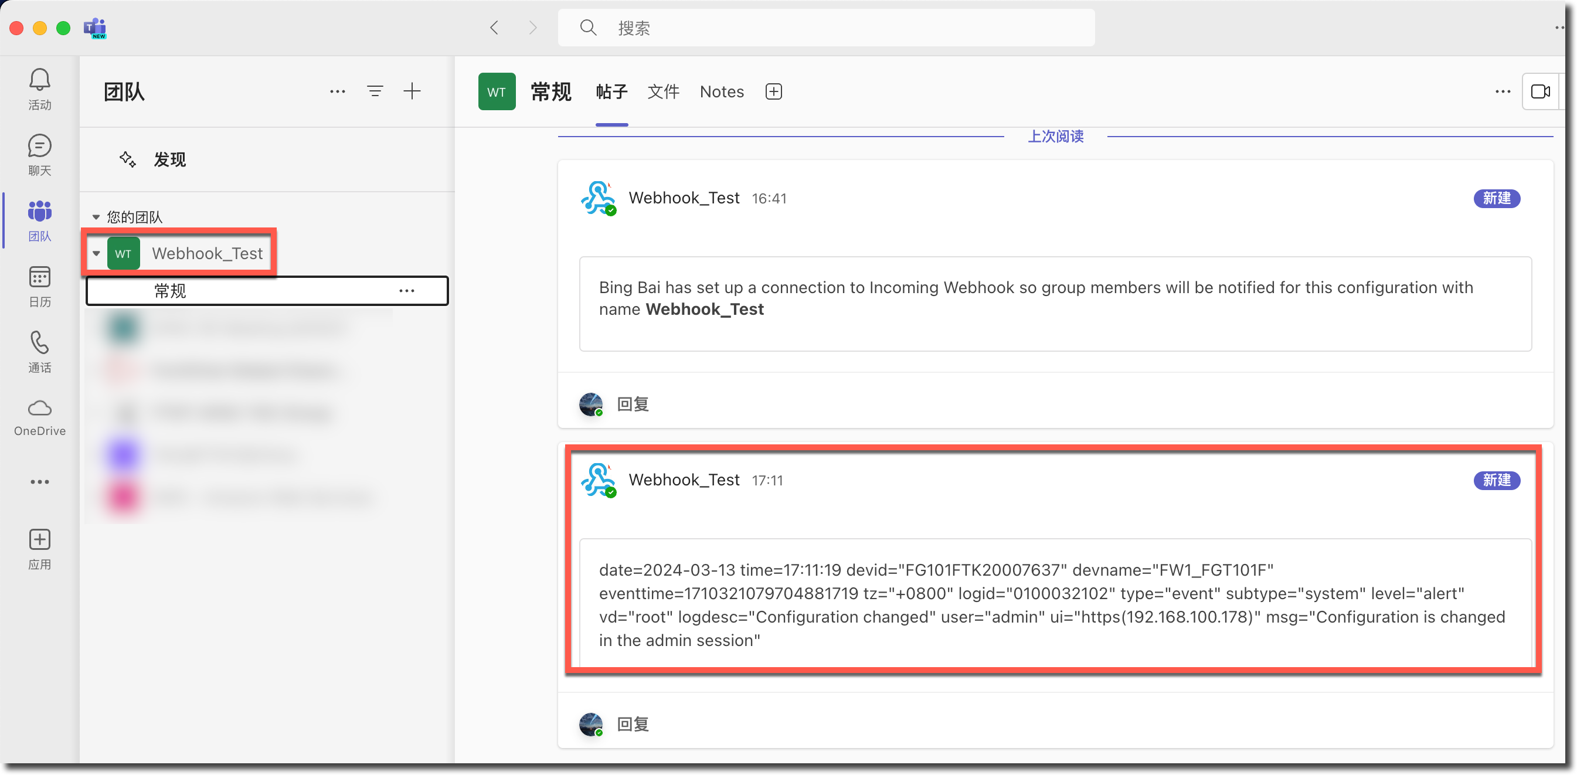Image resolution: width=1577 pixels, height=775 pixels.
Task: Collapse the Webhook_Test team arrow
Action: coord(96,253)
